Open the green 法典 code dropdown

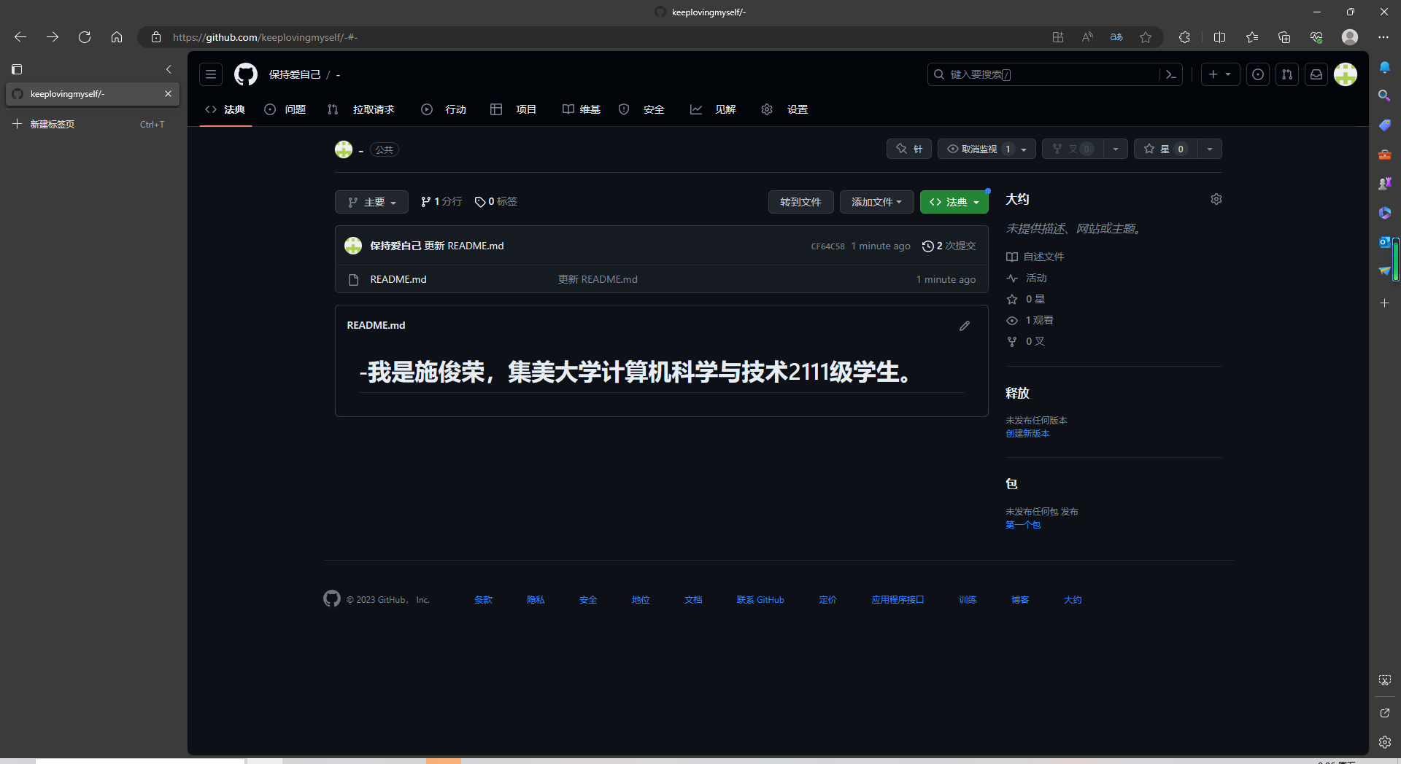pyautogui.click(x=954, y=202)
